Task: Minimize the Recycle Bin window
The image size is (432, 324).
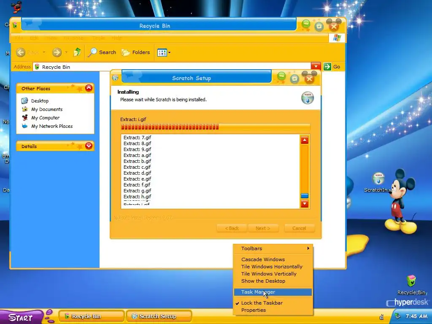Action: (x=306, y=24)
